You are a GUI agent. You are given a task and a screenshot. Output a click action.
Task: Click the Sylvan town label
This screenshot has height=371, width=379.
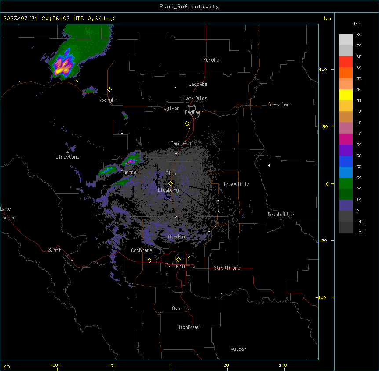(x=171, y=108)
